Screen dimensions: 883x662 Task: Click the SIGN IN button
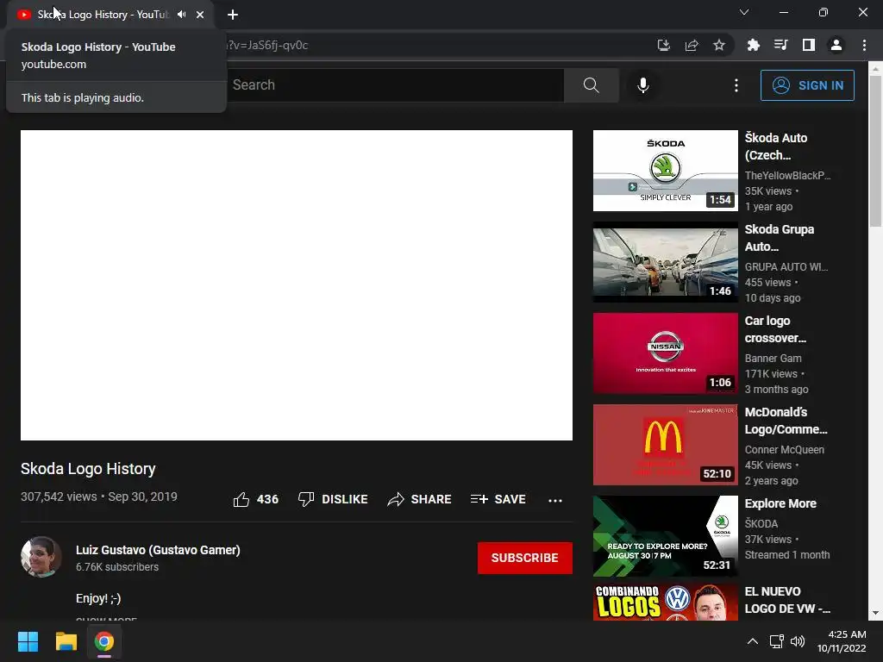pyautogui.click(x=807, y=85)
